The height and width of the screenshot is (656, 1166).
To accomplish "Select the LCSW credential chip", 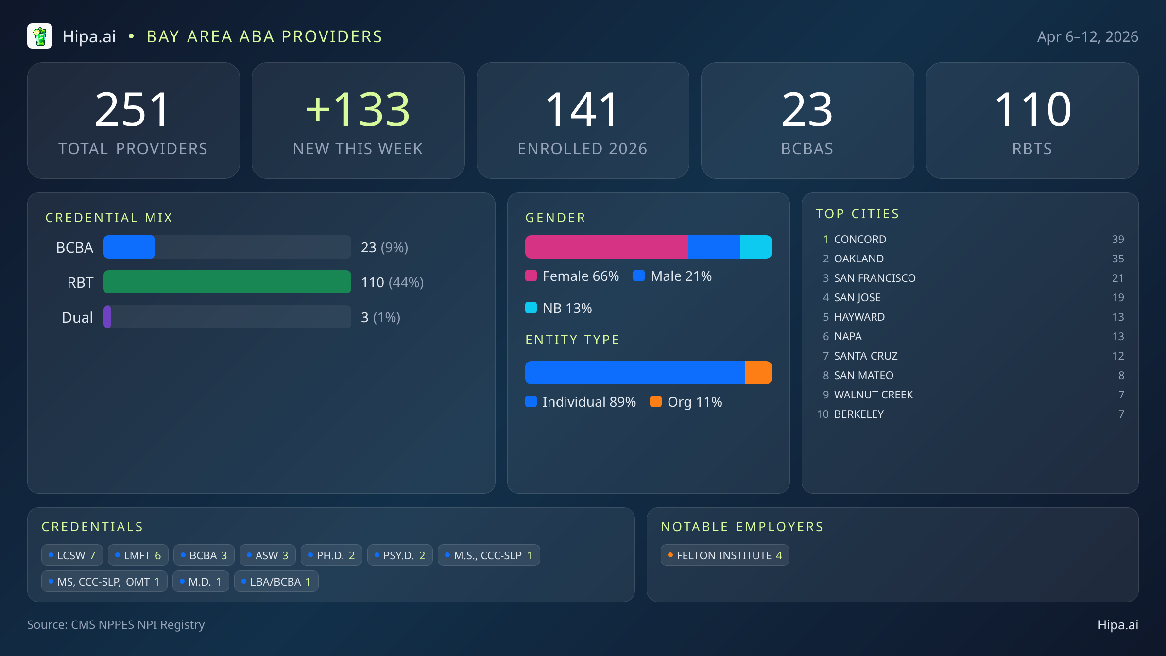I will (72, 555).
